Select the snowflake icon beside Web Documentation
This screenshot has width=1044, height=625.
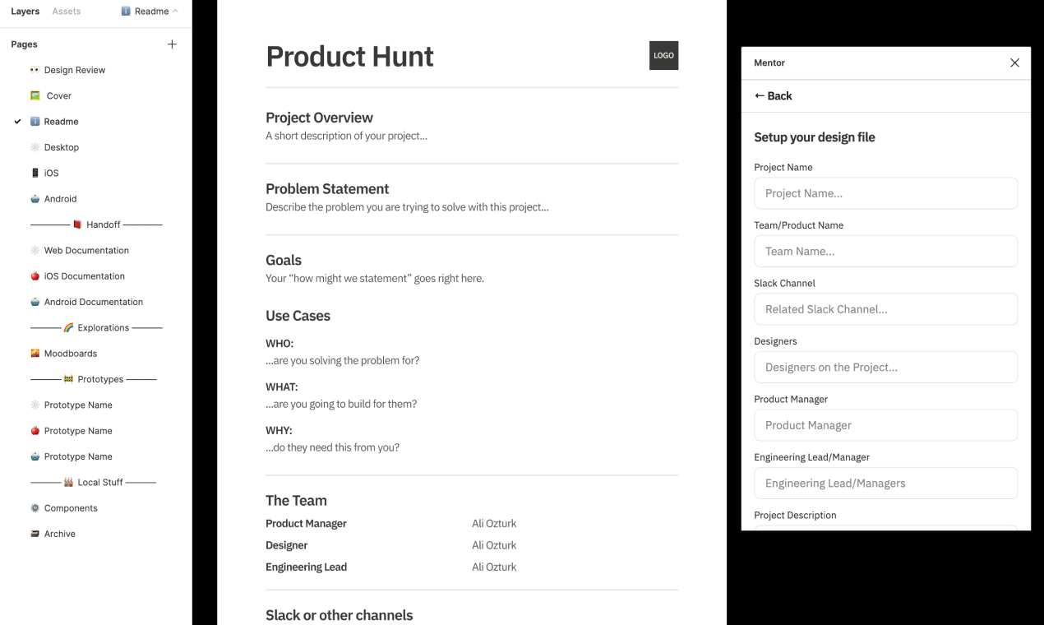pyautogui.click(x=34, y=250)
